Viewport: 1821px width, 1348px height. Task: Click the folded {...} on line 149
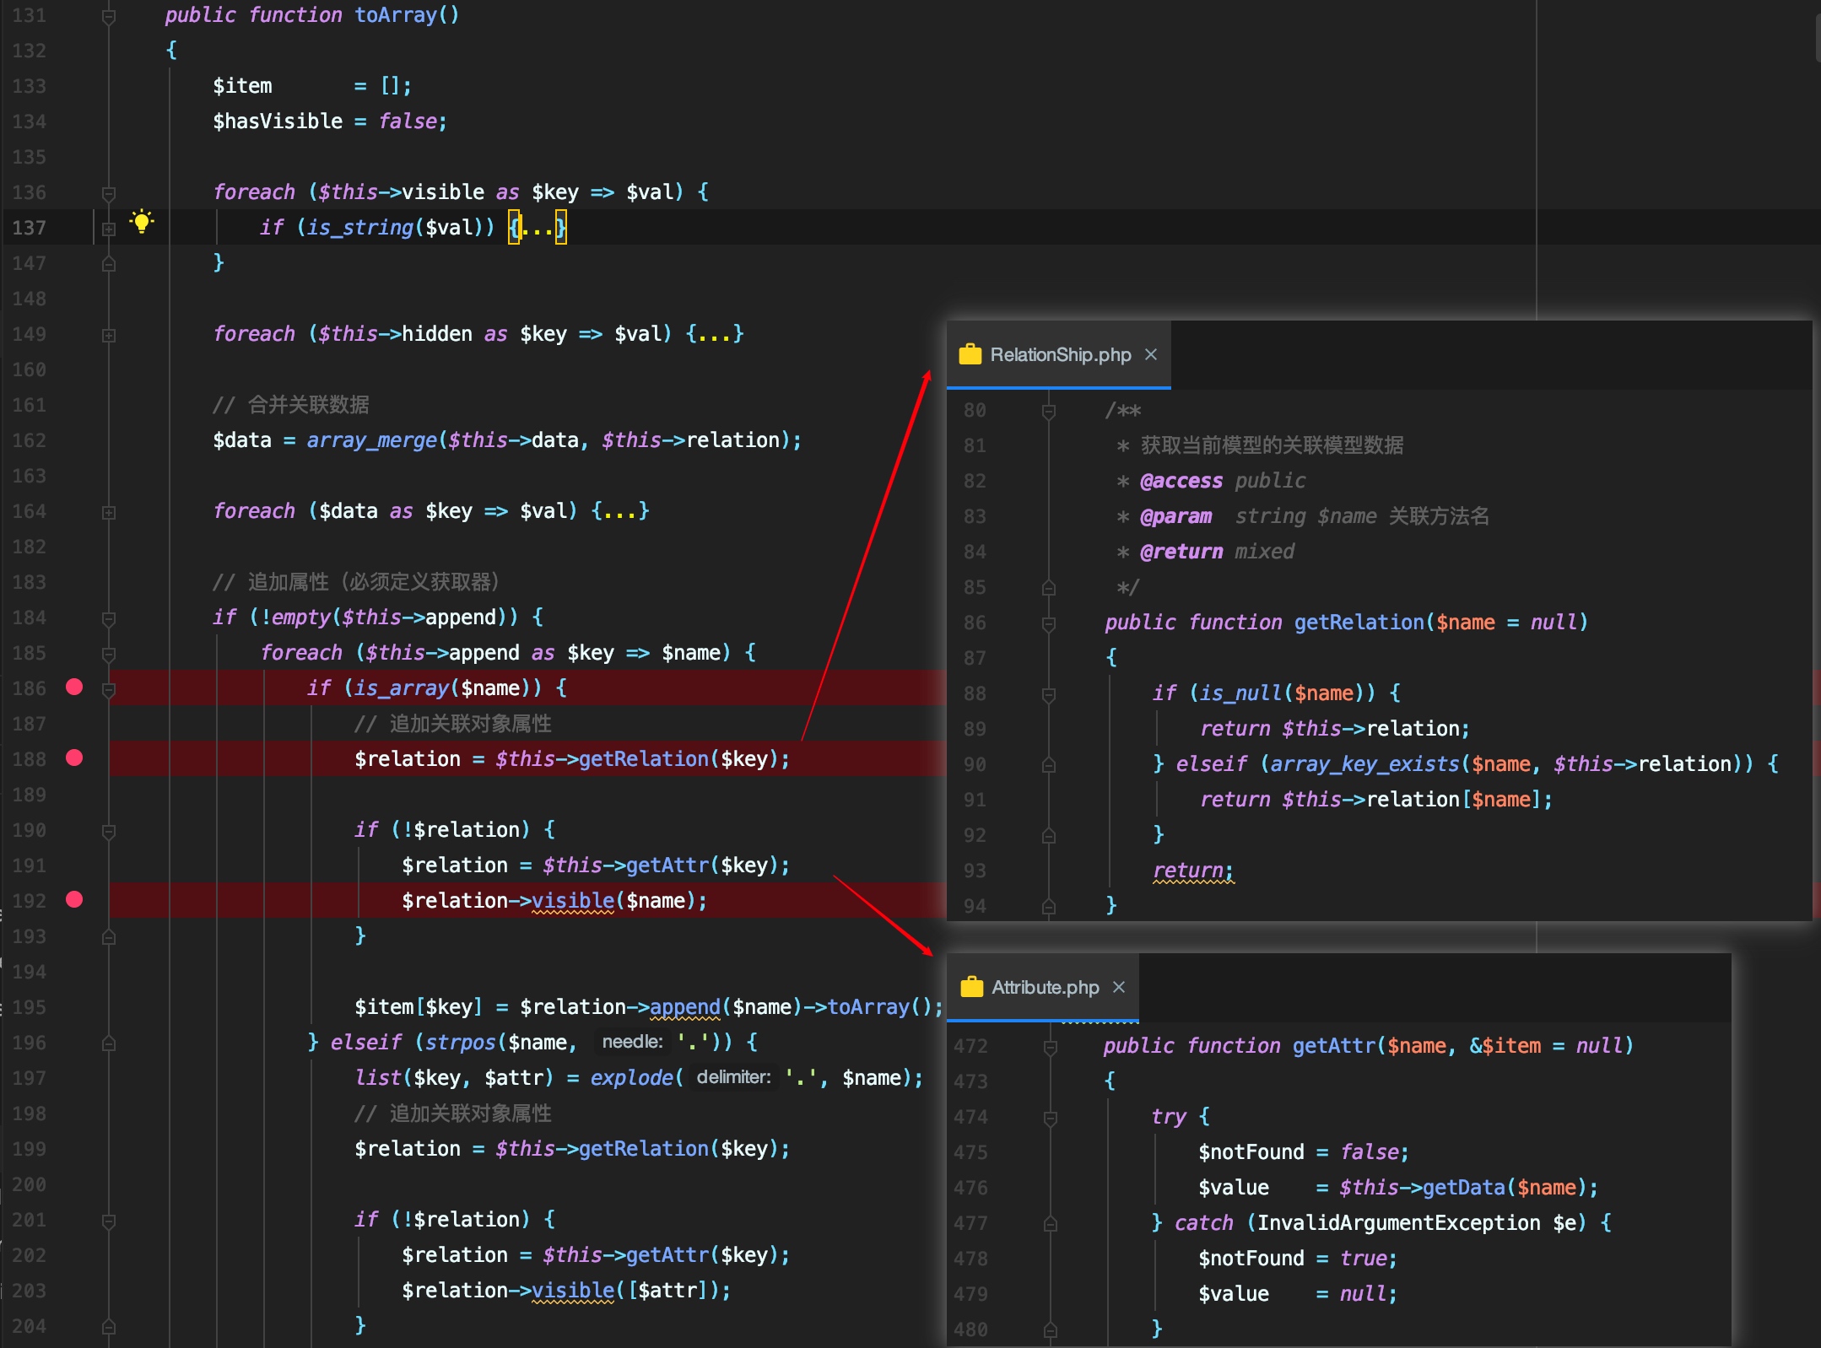click(715, 334)
